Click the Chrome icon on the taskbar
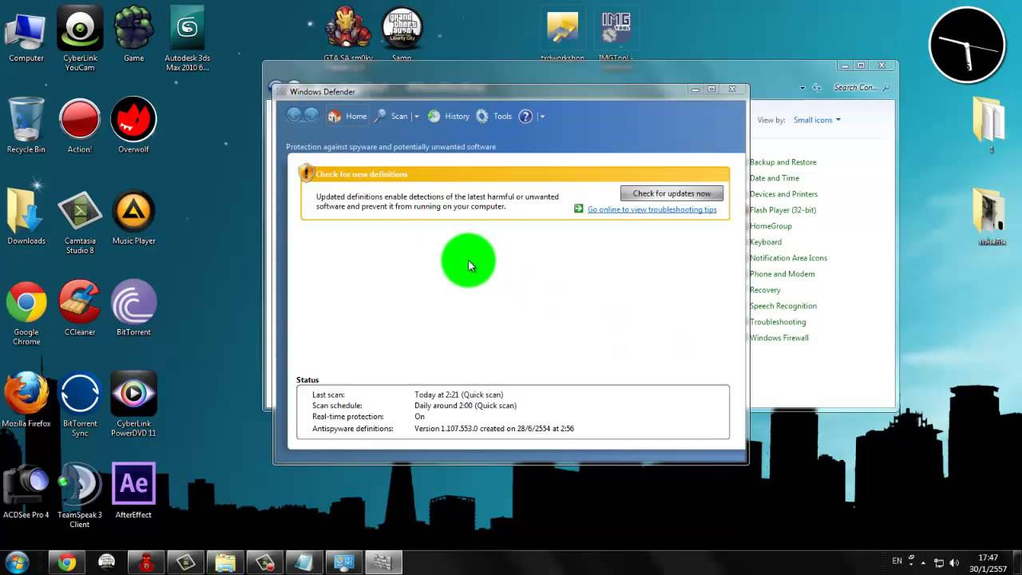Screen dimensions: 1022x575 tap(67, 562)
